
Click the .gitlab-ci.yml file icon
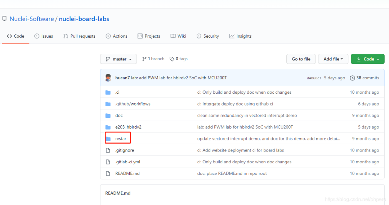coord(108,162)
